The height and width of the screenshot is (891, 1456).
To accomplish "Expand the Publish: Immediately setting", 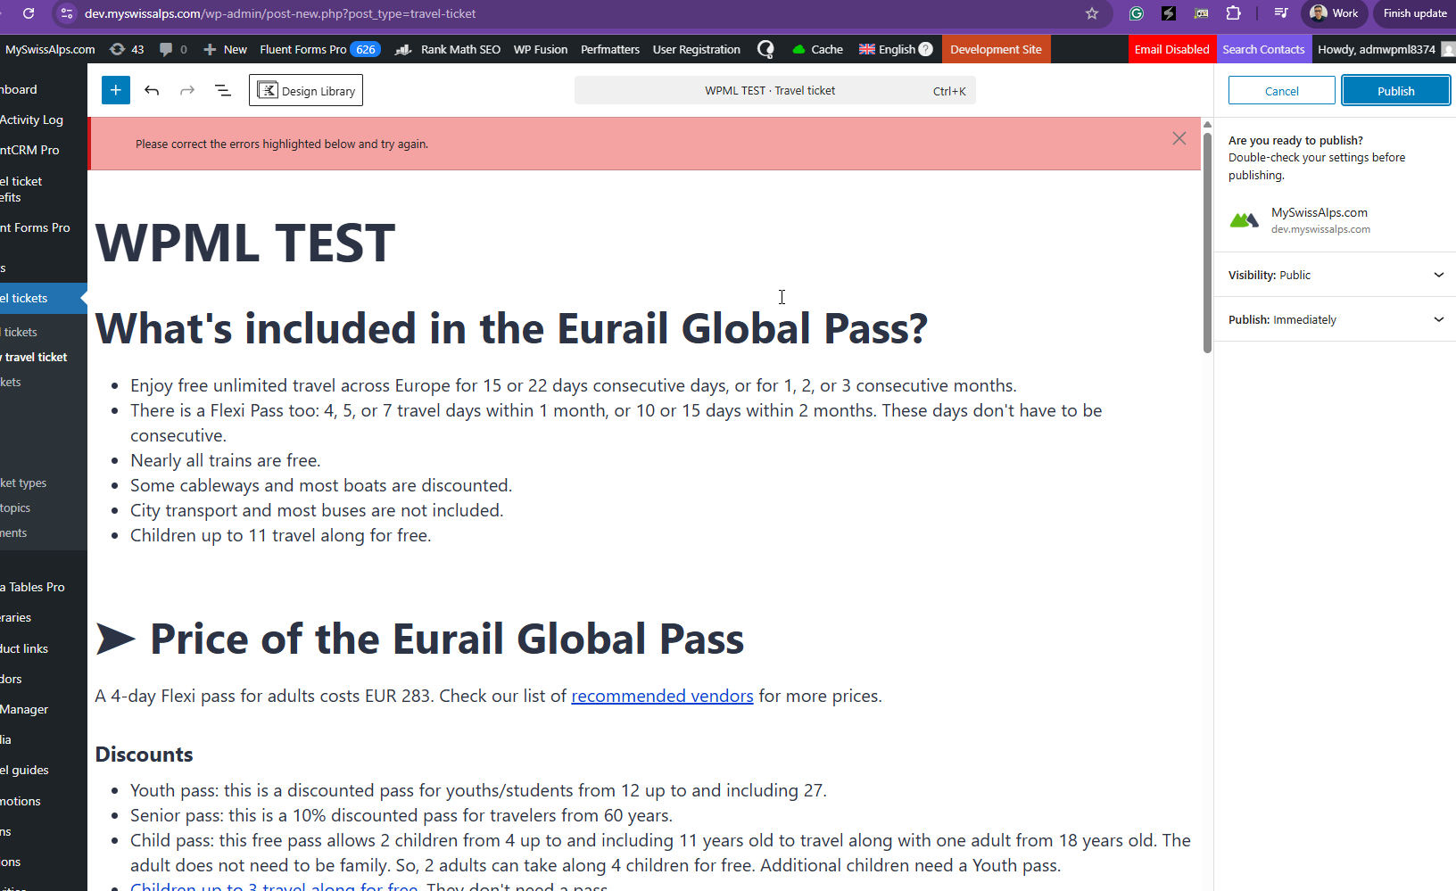I will pyautogui.click(x=1336, y=319).
